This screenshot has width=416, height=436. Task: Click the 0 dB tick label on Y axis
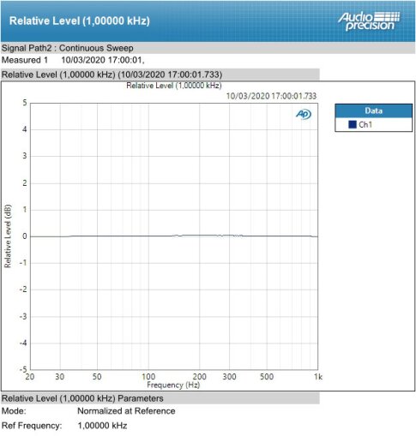[25, 236]
